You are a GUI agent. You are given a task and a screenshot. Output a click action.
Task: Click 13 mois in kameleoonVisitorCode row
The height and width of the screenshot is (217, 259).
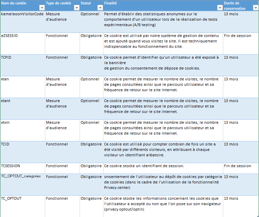[241, 22]
